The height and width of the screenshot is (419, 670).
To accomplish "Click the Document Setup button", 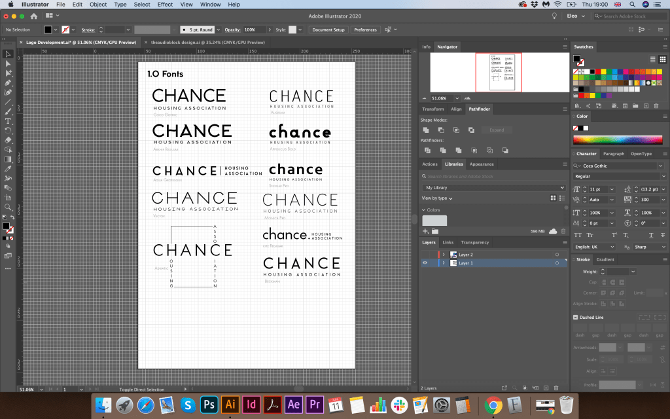I will 328,29.
